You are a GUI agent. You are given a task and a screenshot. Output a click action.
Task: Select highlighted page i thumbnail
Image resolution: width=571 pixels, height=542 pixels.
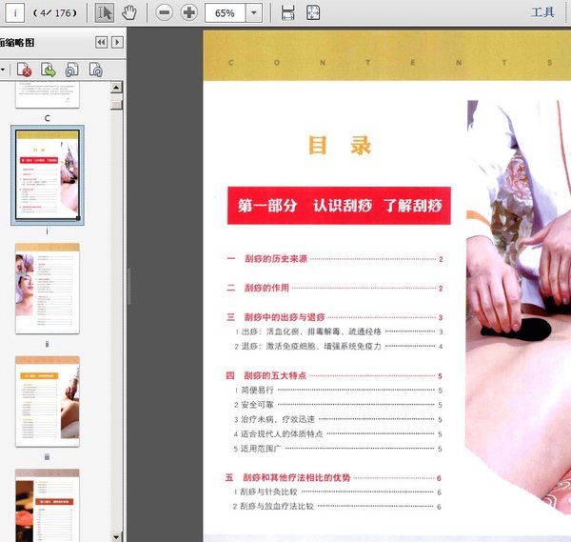pos(48,175)
